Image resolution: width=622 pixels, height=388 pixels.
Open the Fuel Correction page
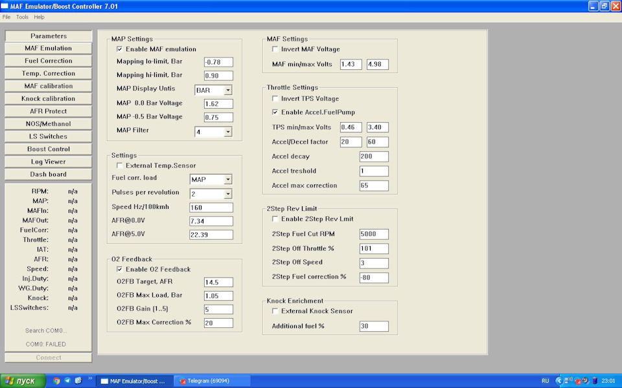point(49,61)
